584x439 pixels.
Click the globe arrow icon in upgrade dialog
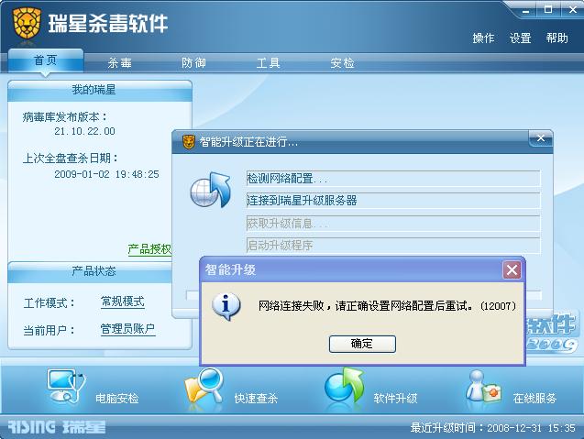211,190
